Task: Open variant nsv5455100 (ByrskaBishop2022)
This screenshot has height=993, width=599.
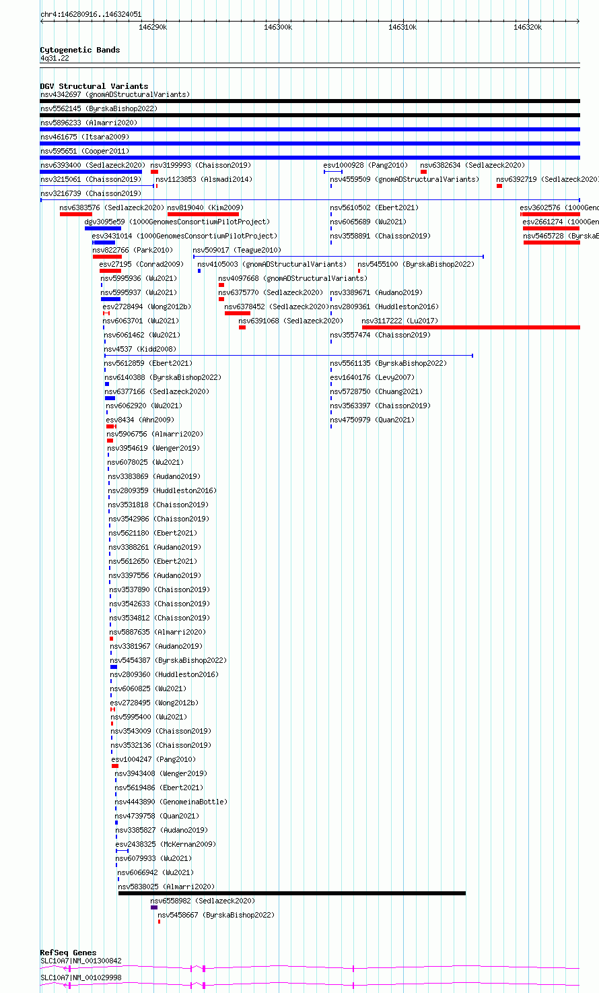Action: (x=416, y=264)
